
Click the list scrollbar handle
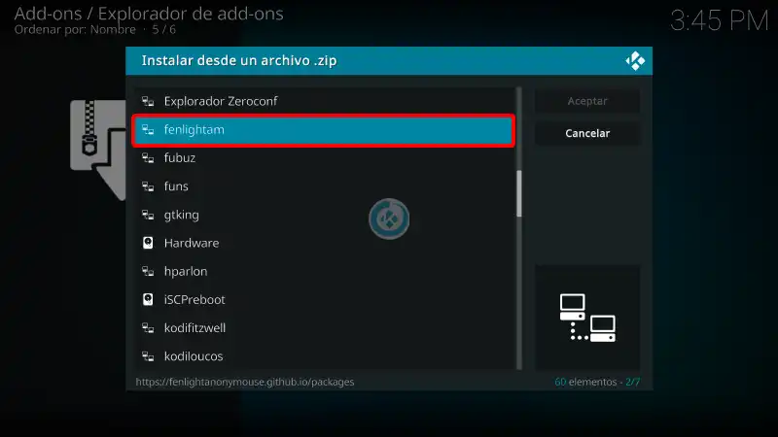pos(519,193)
